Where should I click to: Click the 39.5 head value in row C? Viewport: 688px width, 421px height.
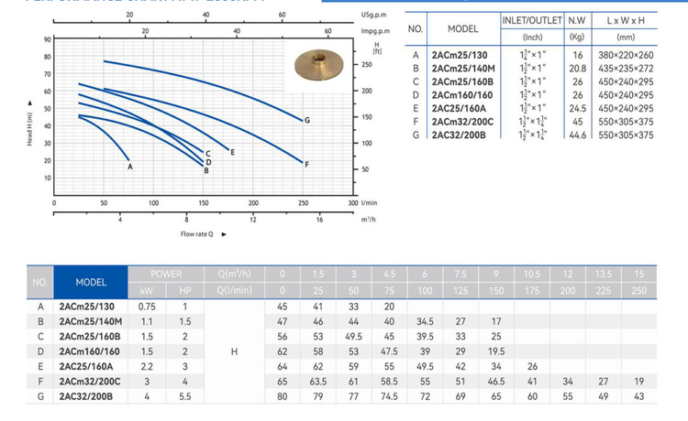point(425,337)
